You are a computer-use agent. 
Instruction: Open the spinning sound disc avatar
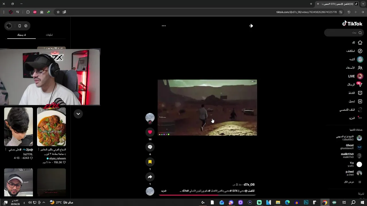tap(150, 191)
